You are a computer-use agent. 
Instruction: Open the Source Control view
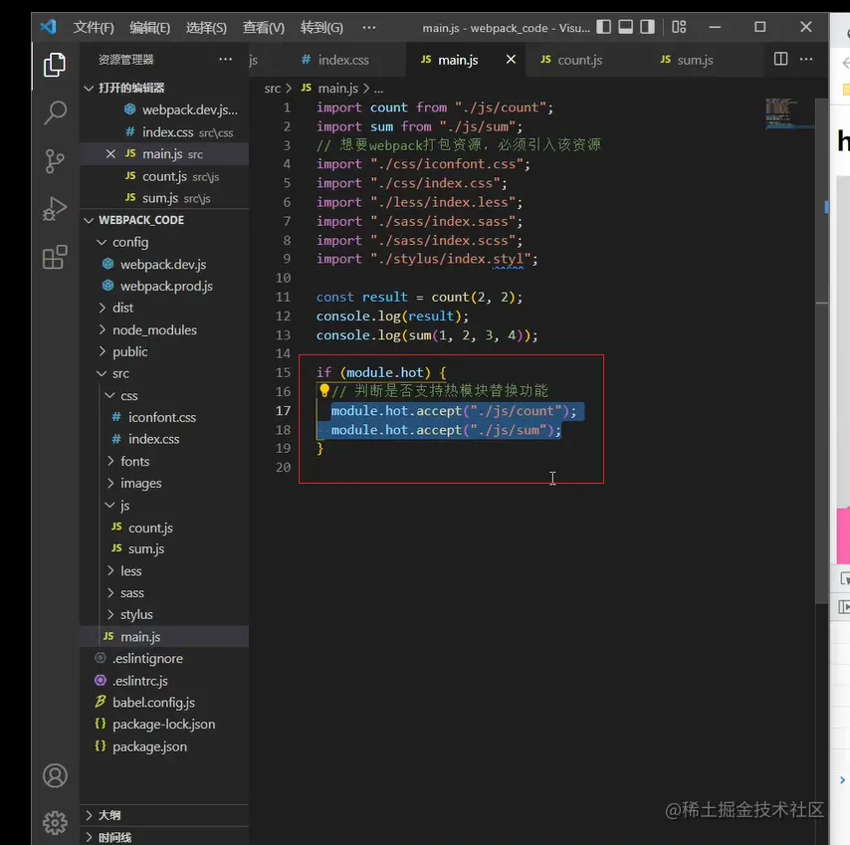(55, 161)
